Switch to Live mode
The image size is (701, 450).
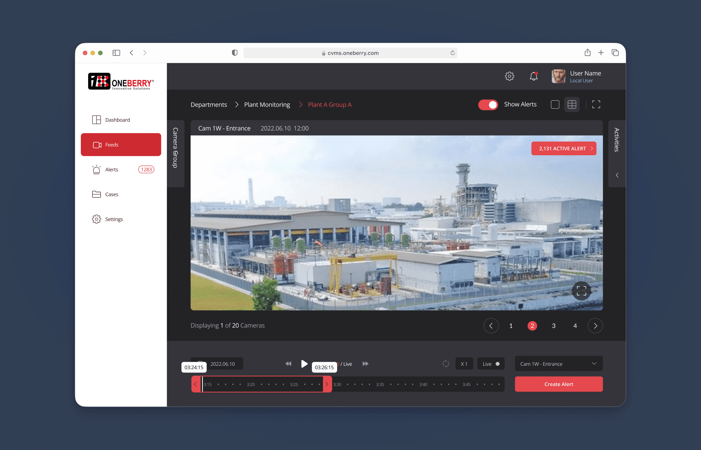click(491, 364)
